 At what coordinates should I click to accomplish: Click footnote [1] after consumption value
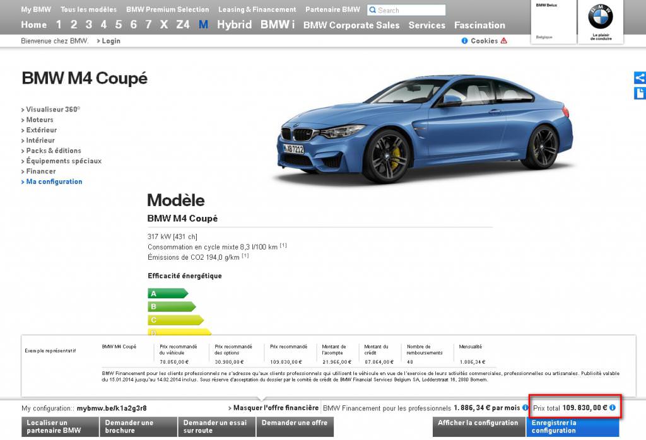(x=283, y=245)
